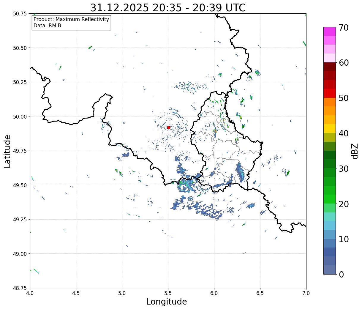Click the plot title showing 31.12.2025 time range

168,7
